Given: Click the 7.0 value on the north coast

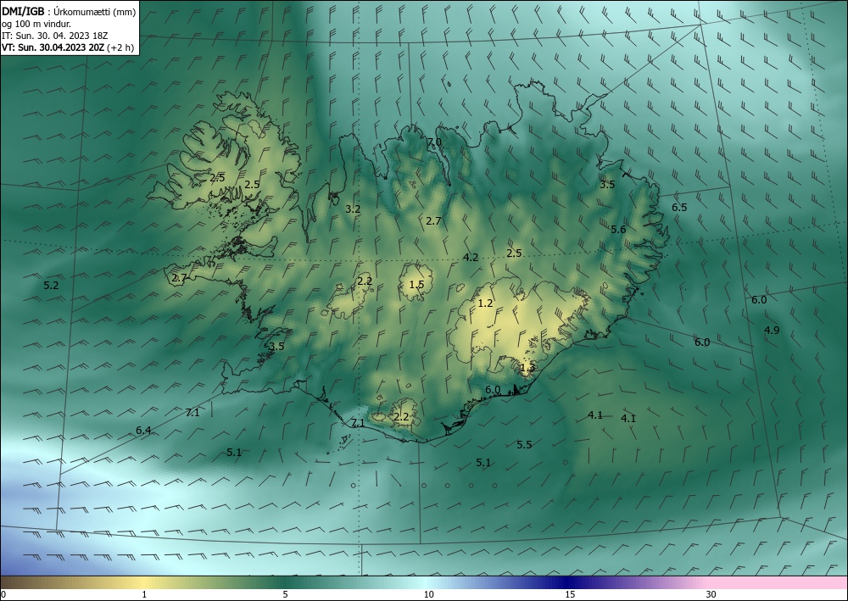Looking at the screenshot, I should tap(434, 142).
